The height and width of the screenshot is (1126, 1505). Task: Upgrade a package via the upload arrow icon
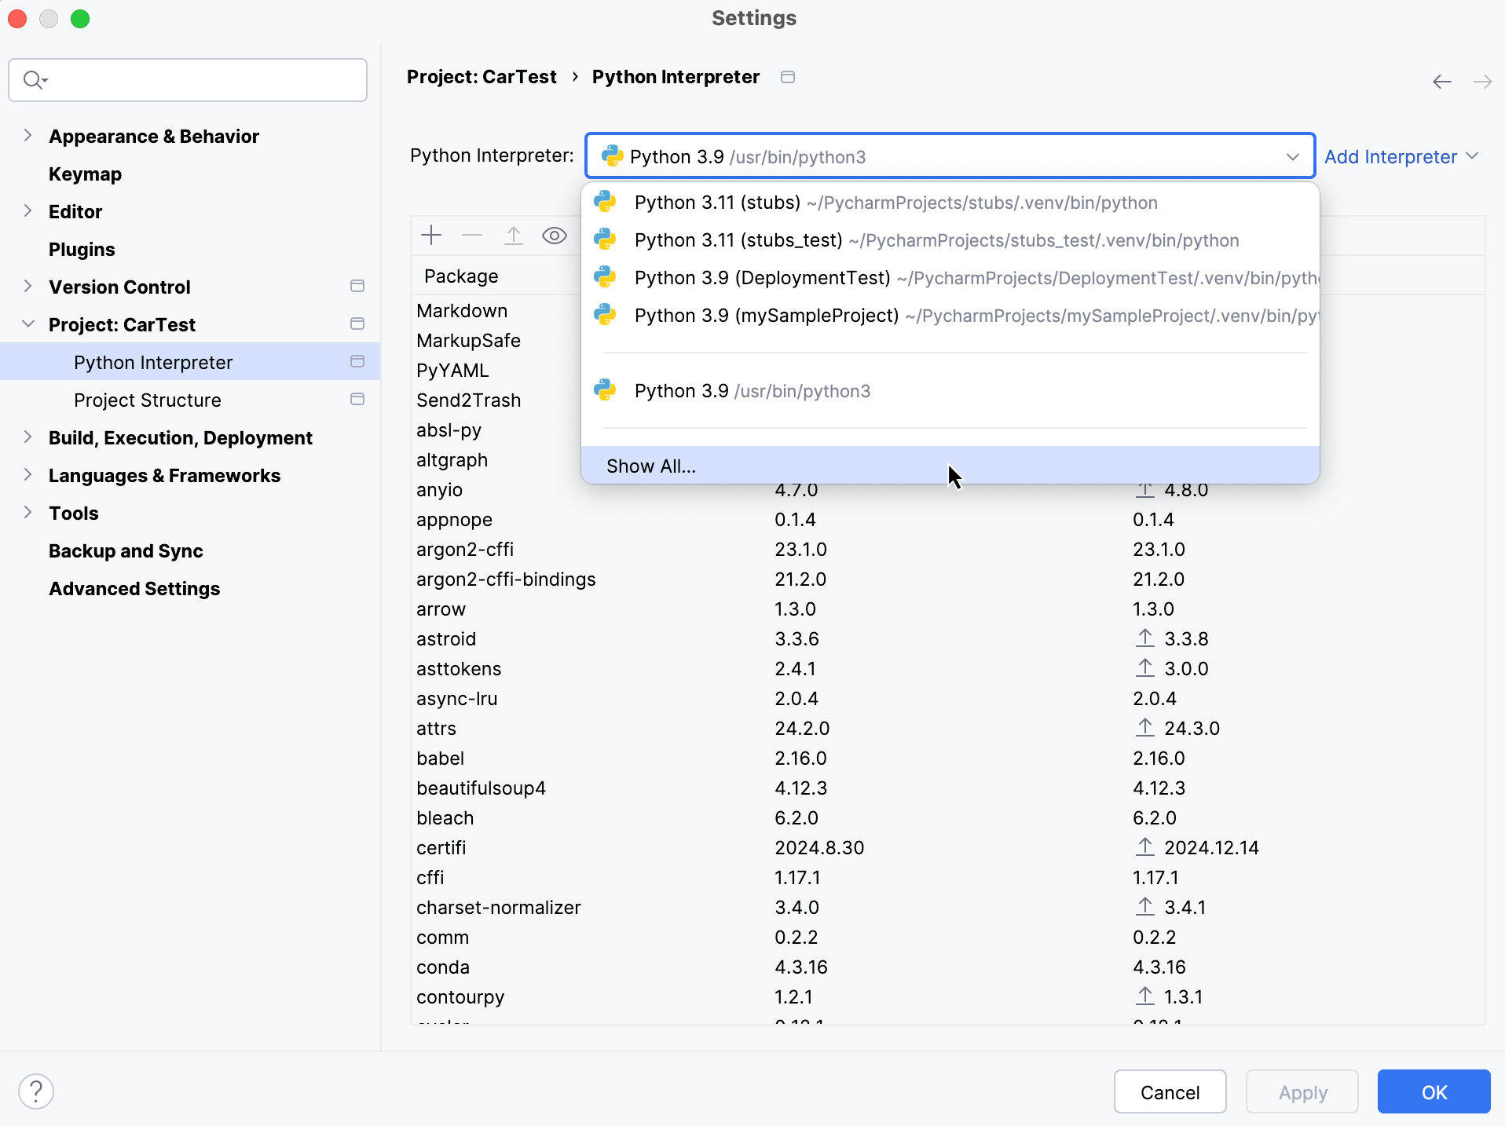click(x=513, y=235)
